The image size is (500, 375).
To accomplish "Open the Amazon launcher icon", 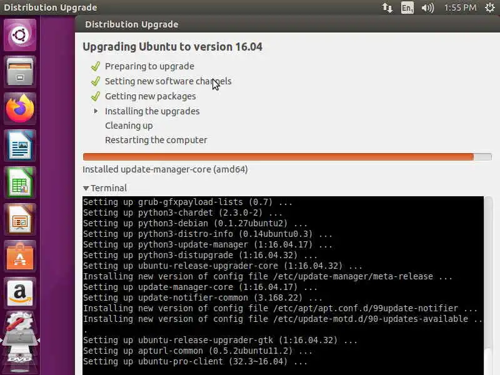I will point(20,293).
